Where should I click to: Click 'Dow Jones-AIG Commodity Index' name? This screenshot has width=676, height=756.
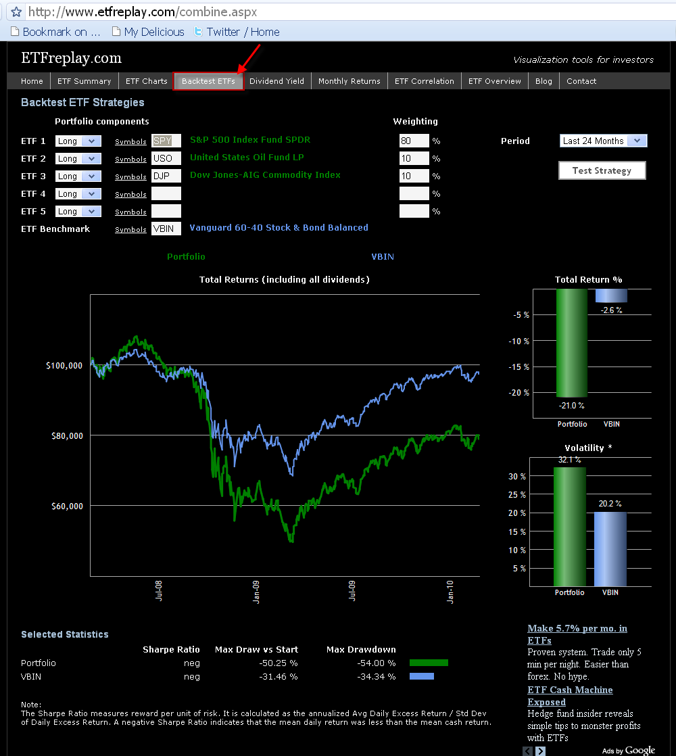[x=265, y=175]
